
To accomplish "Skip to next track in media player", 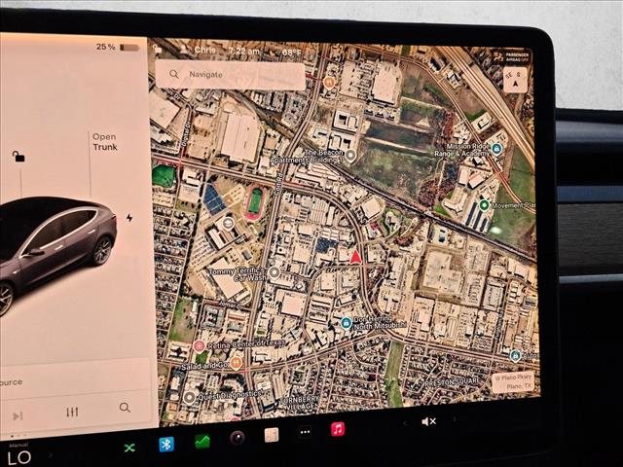I will click(18, 415).
